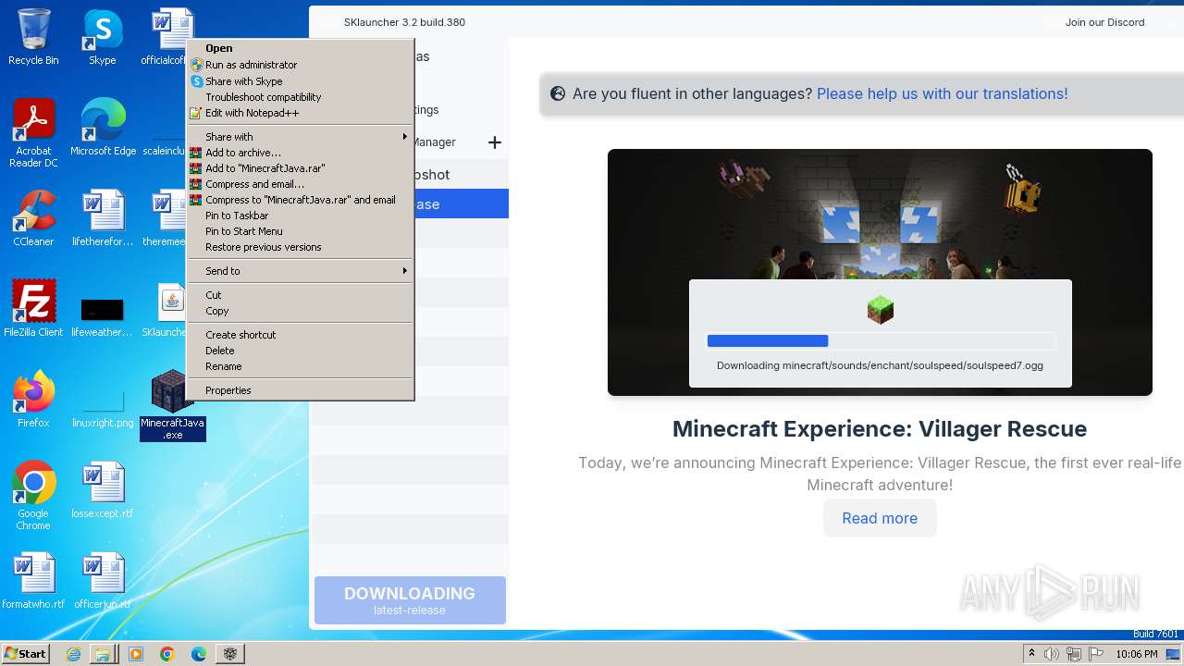Image resolution: width=1184 pixels, height=666 pixels.
Task: Open Acrobat Reader DC icon
Action: (33, 132)
